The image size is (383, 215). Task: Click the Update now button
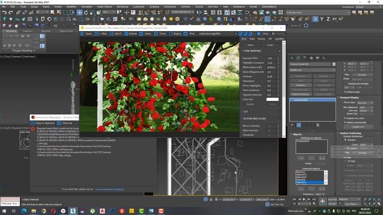(x=358, y=127)
